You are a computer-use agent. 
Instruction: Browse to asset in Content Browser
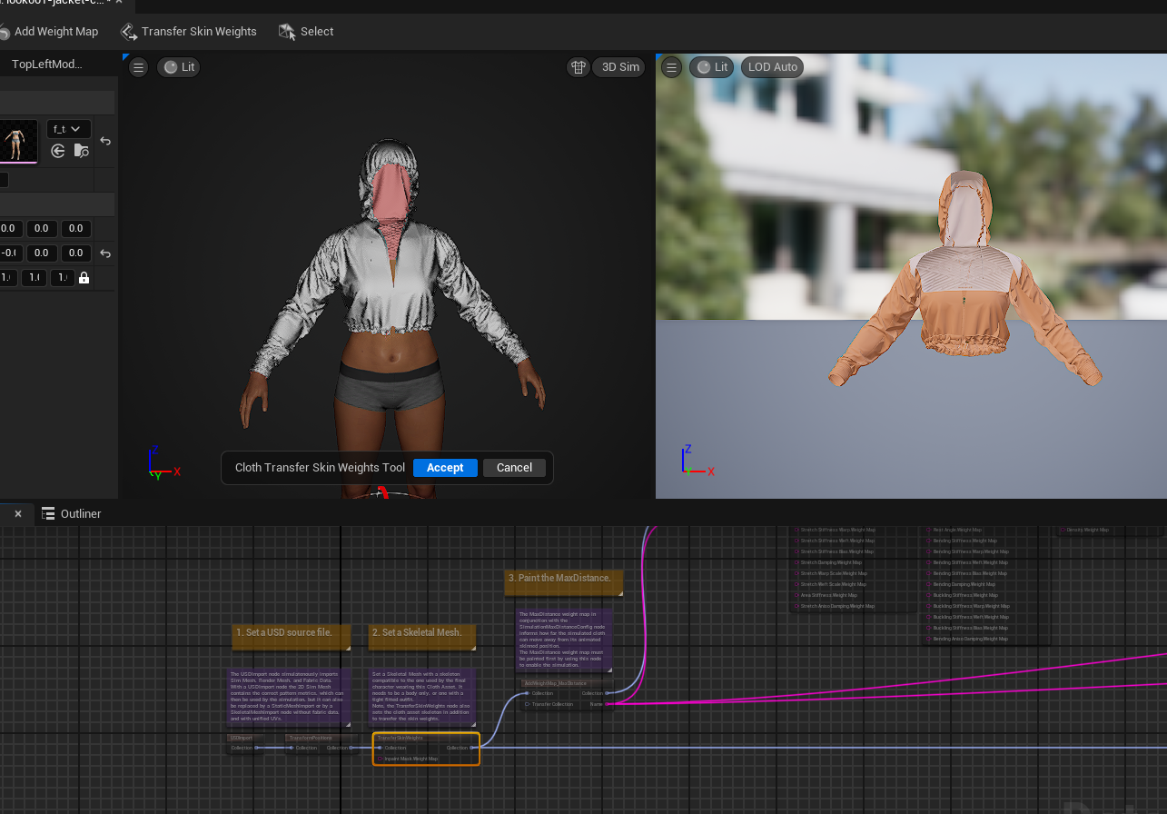[81, 151]
